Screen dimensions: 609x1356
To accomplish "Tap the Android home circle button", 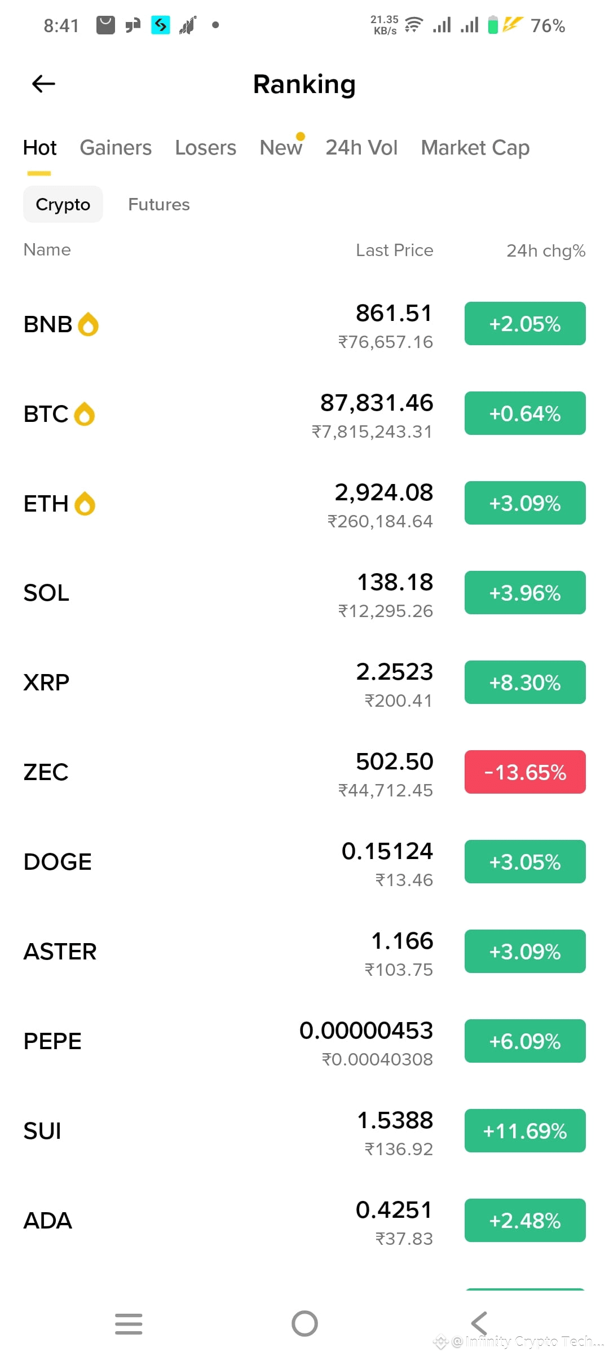I will (304, 1323).
